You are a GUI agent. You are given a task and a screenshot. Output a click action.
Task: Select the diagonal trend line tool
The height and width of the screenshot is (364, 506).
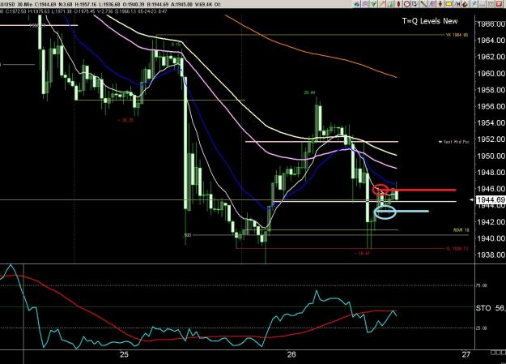pos(423,4)
